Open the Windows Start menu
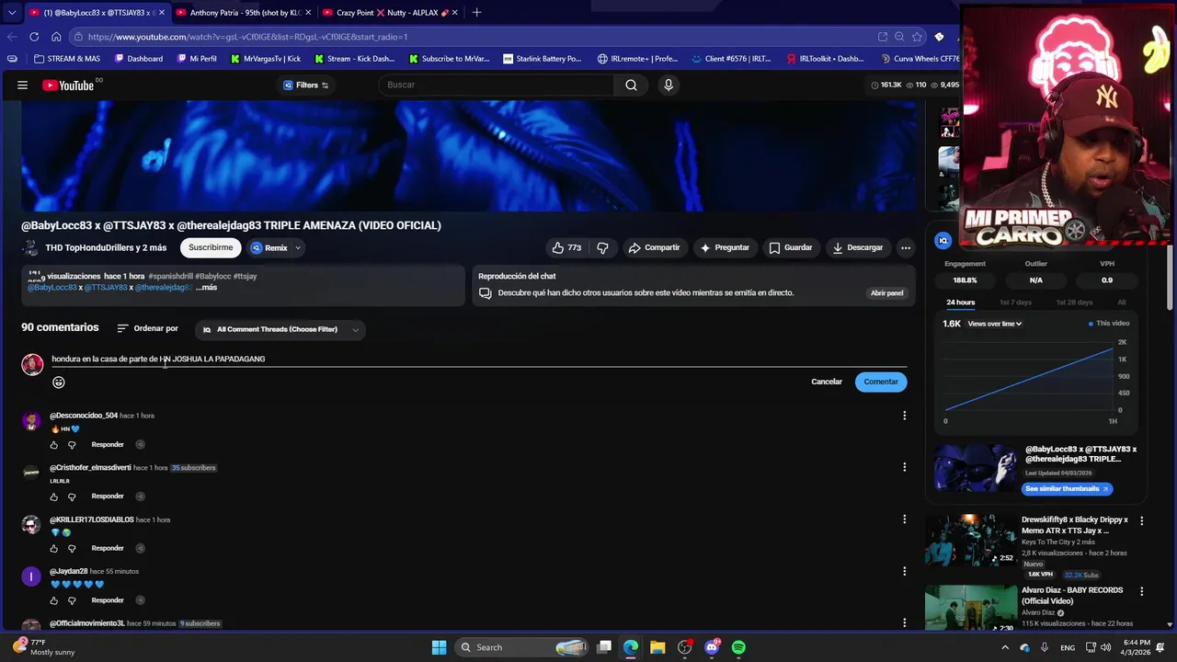This screenshot has width=1177, height=662. click(x=439, y=647)
